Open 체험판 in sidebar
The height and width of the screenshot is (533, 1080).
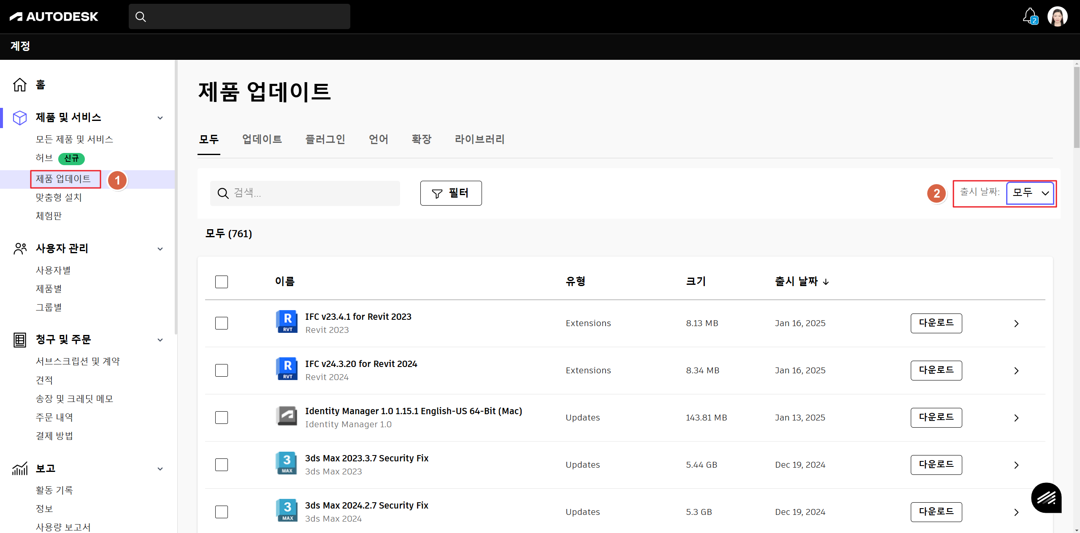coord(49,216)
